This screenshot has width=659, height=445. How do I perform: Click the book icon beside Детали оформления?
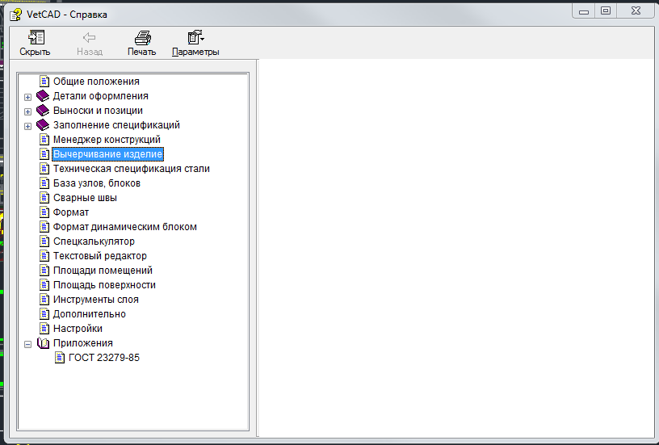[x=43, y=96]
